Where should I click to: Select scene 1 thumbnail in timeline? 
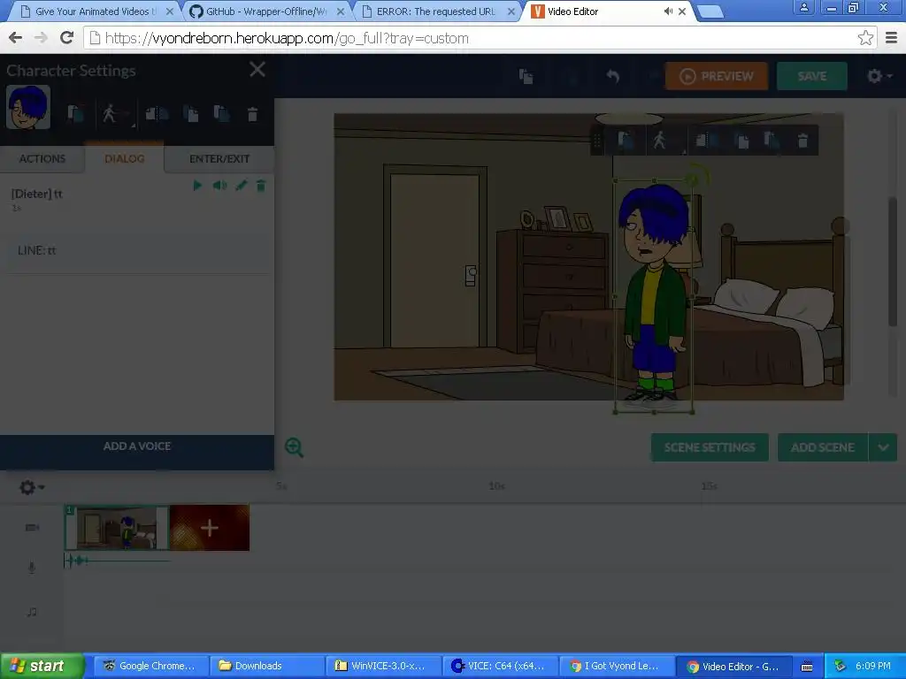[118, 527]
